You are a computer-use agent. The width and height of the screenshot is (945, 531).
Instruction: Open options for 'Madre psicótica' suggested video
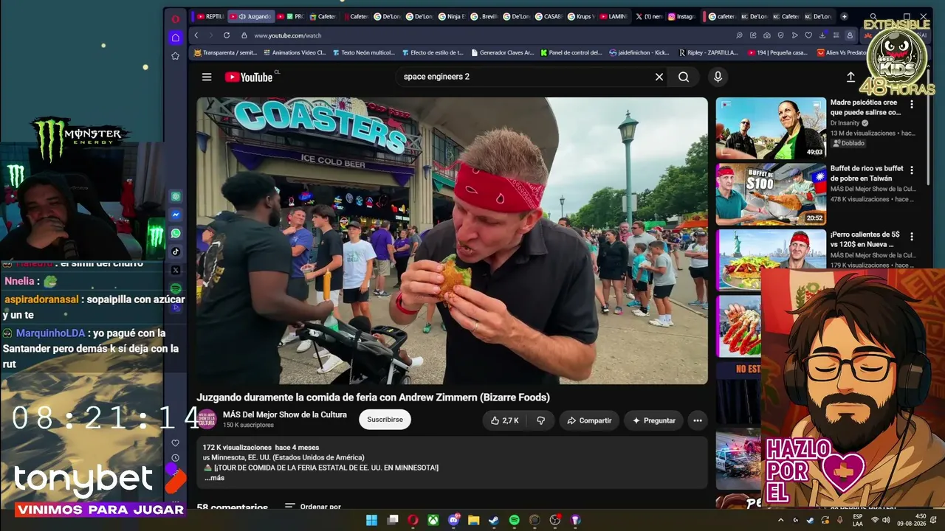pos(912,104)
